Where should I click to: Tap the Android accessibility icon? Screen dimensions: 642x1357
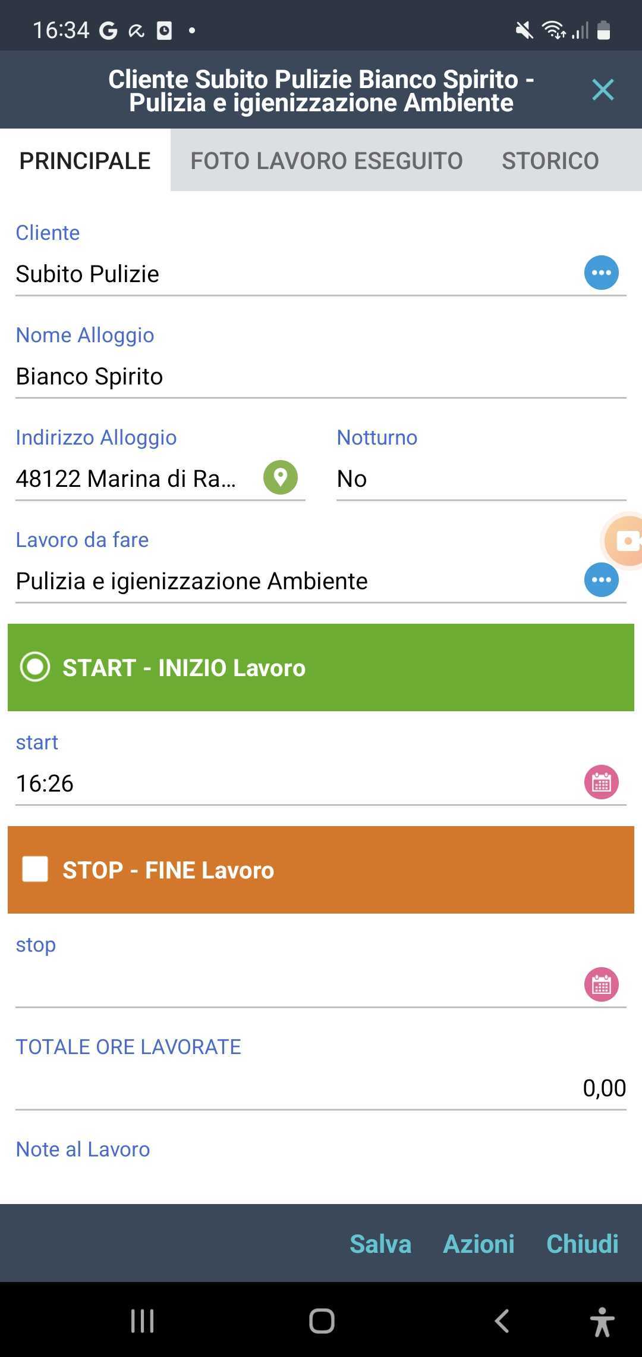click(602, 1321)
